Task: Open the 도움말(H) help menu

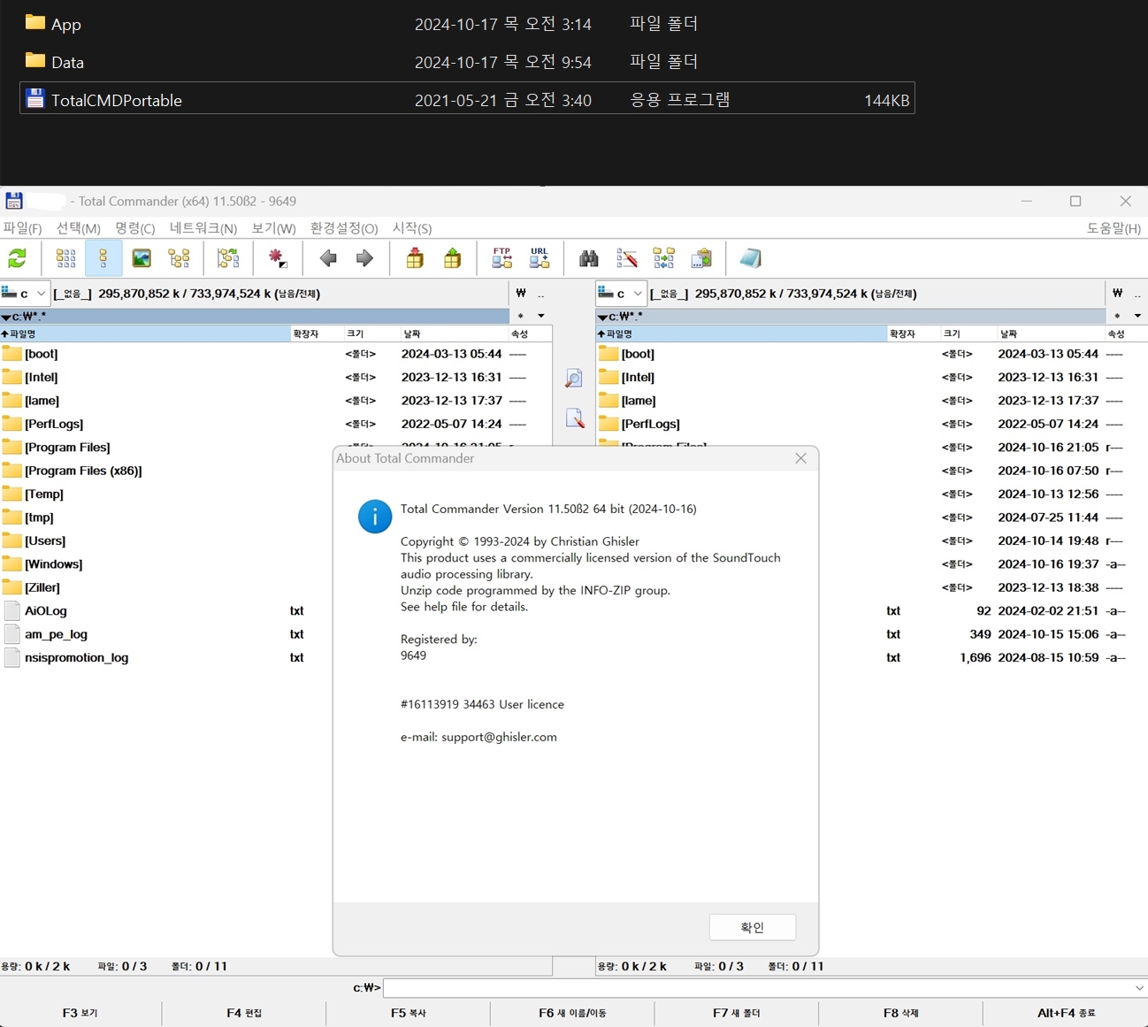Action: [x=1114, y=228]
